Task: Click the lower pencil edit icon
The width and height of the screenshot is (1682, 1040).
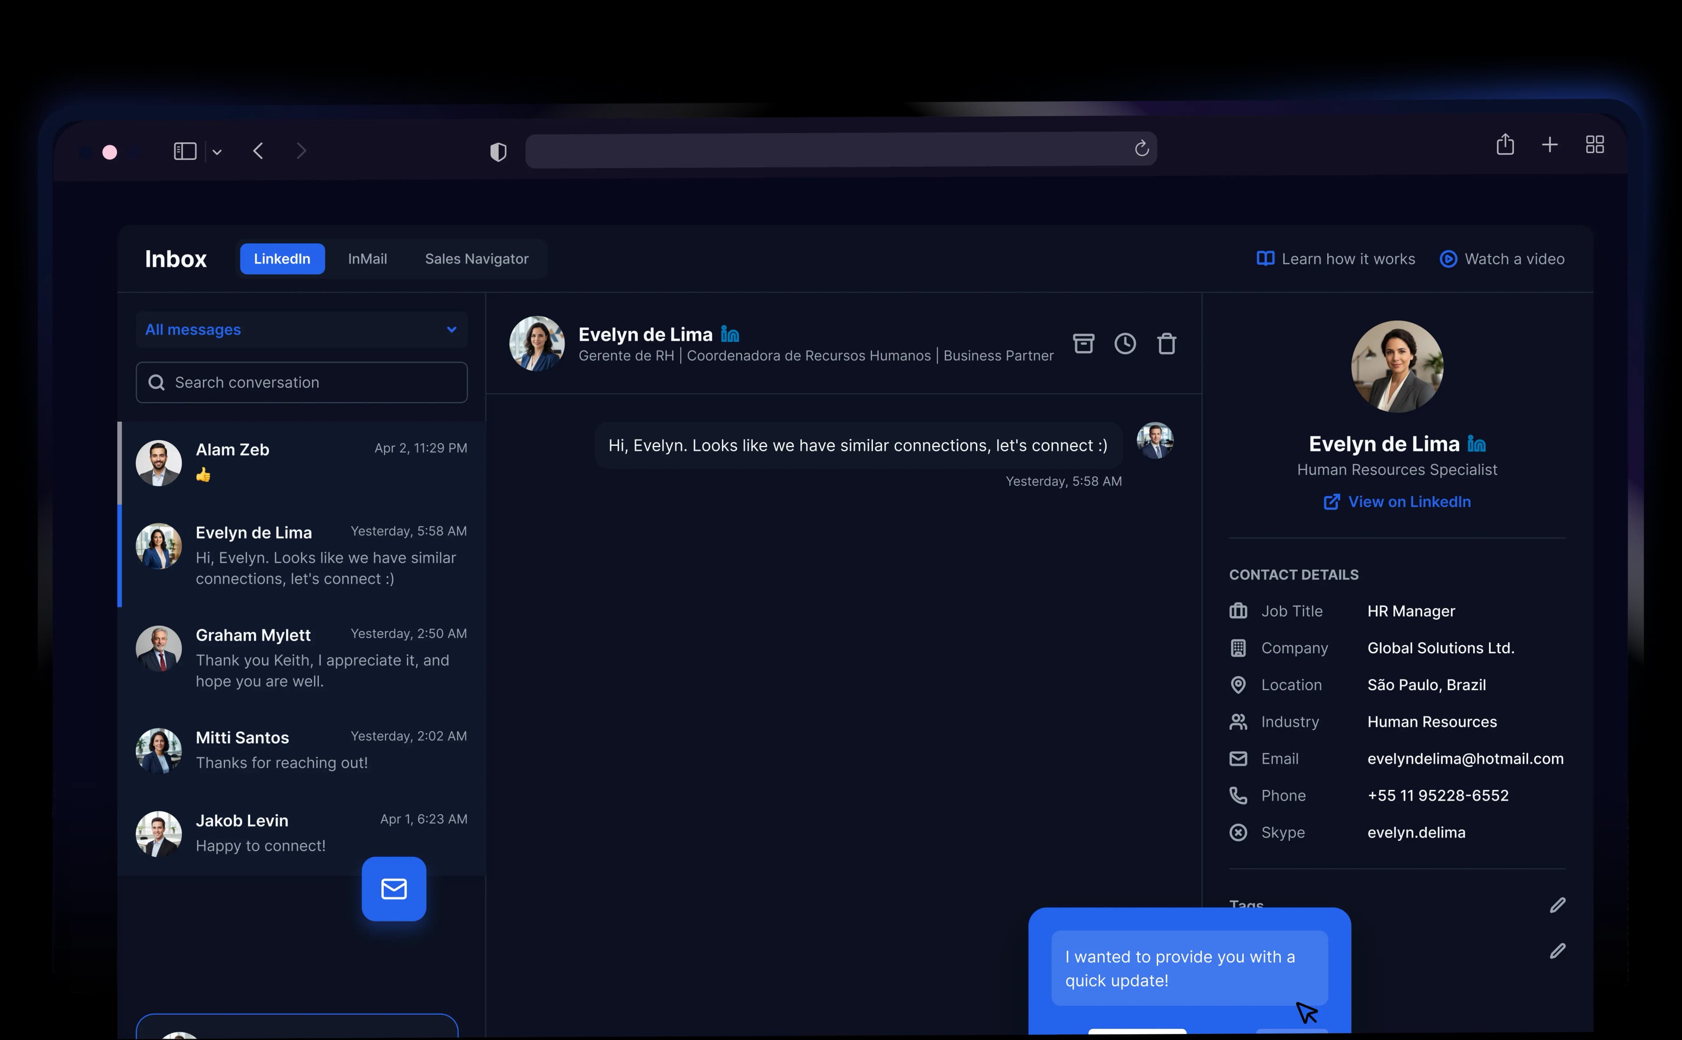Action: (1558, 951)
